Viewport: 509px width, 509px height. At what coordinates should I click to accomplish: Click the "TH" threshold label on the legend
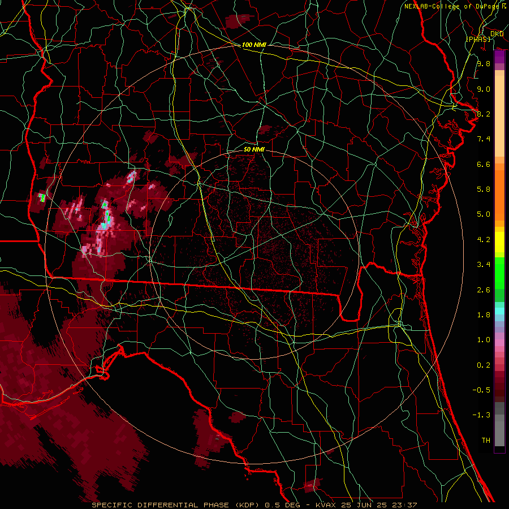[x=486, y=441]
